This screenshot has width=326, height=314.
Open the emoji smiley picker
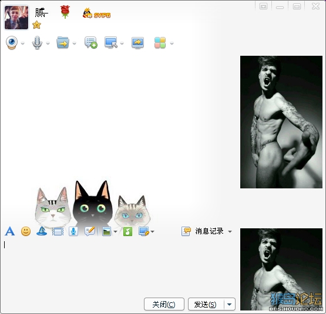coord(26,231)
